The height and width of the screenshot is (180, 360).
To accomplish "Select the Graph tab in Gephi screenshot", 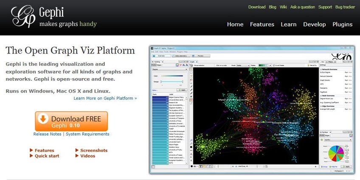I will click(194, 62).
